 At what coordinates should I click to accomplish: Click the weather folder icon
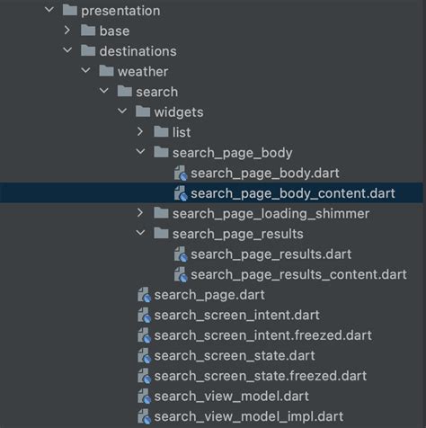[x=106, y=71]
